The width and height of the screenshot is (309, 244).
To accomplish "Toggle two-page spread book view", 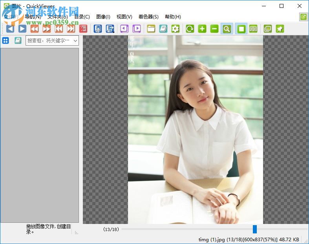I will click(253, 29).
